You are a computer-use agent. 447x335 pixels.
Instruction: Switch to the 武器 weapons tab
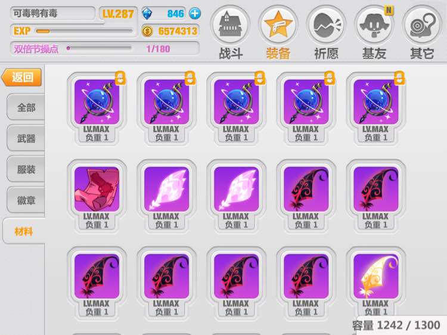[26, 138]
